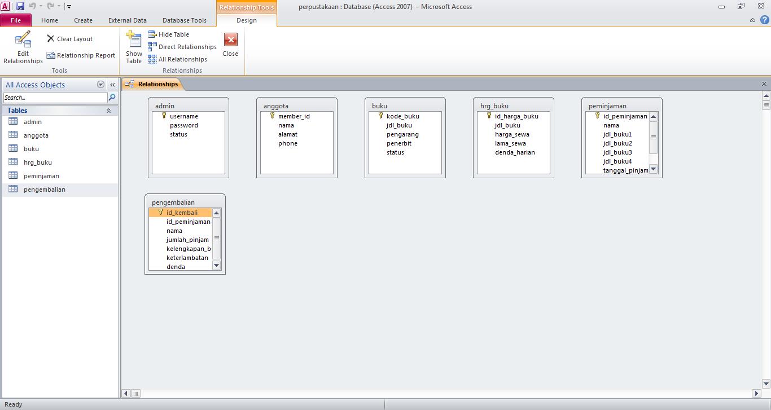This screenshot has height=410, width=771.
Task: Click the hrg_buku table title bar
Action: point(514,106)
